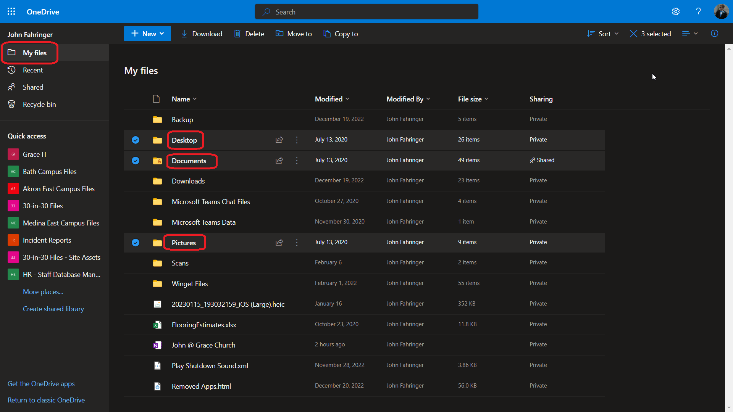Open the Modified column sort menu

[332, 99]
